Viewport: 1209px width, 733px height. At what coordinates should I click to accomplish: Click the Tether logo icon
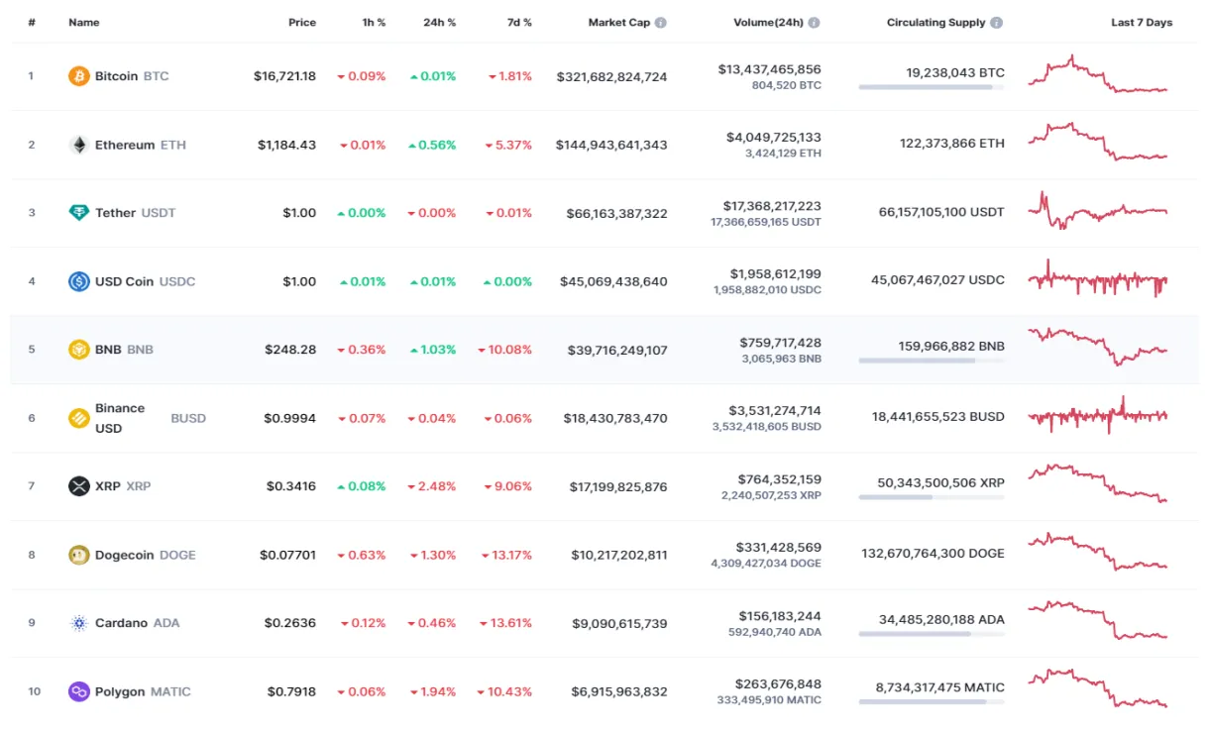point(78,213)
